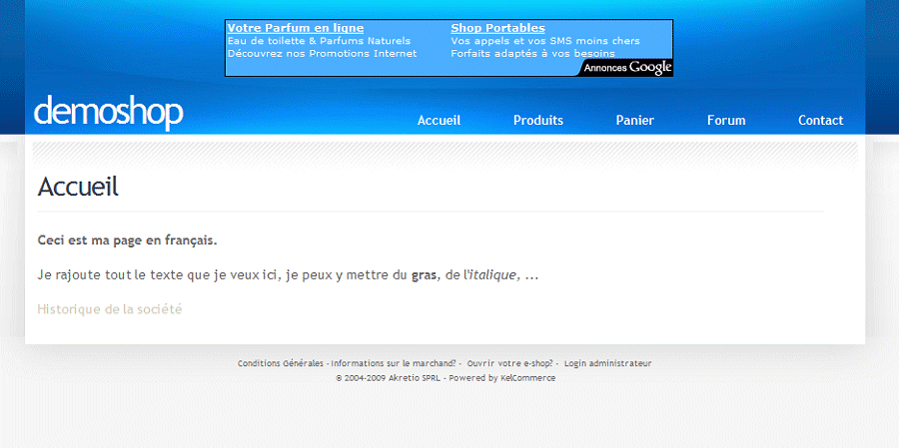The height and width of the screenshot is (448, 899).
Task: Go to the Accueil navigation tab
Action: pyautogui.click(x=439, y=121)
